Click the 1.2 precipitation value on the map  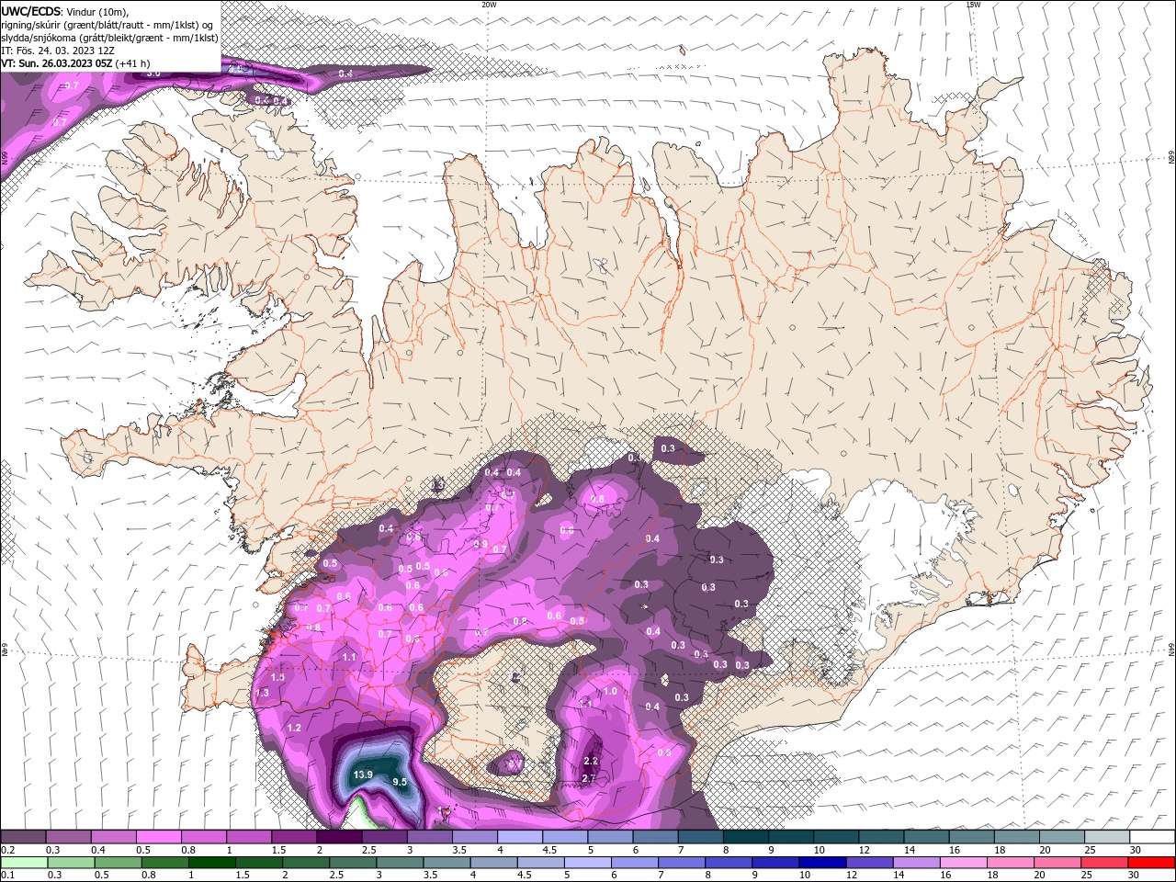295,728
